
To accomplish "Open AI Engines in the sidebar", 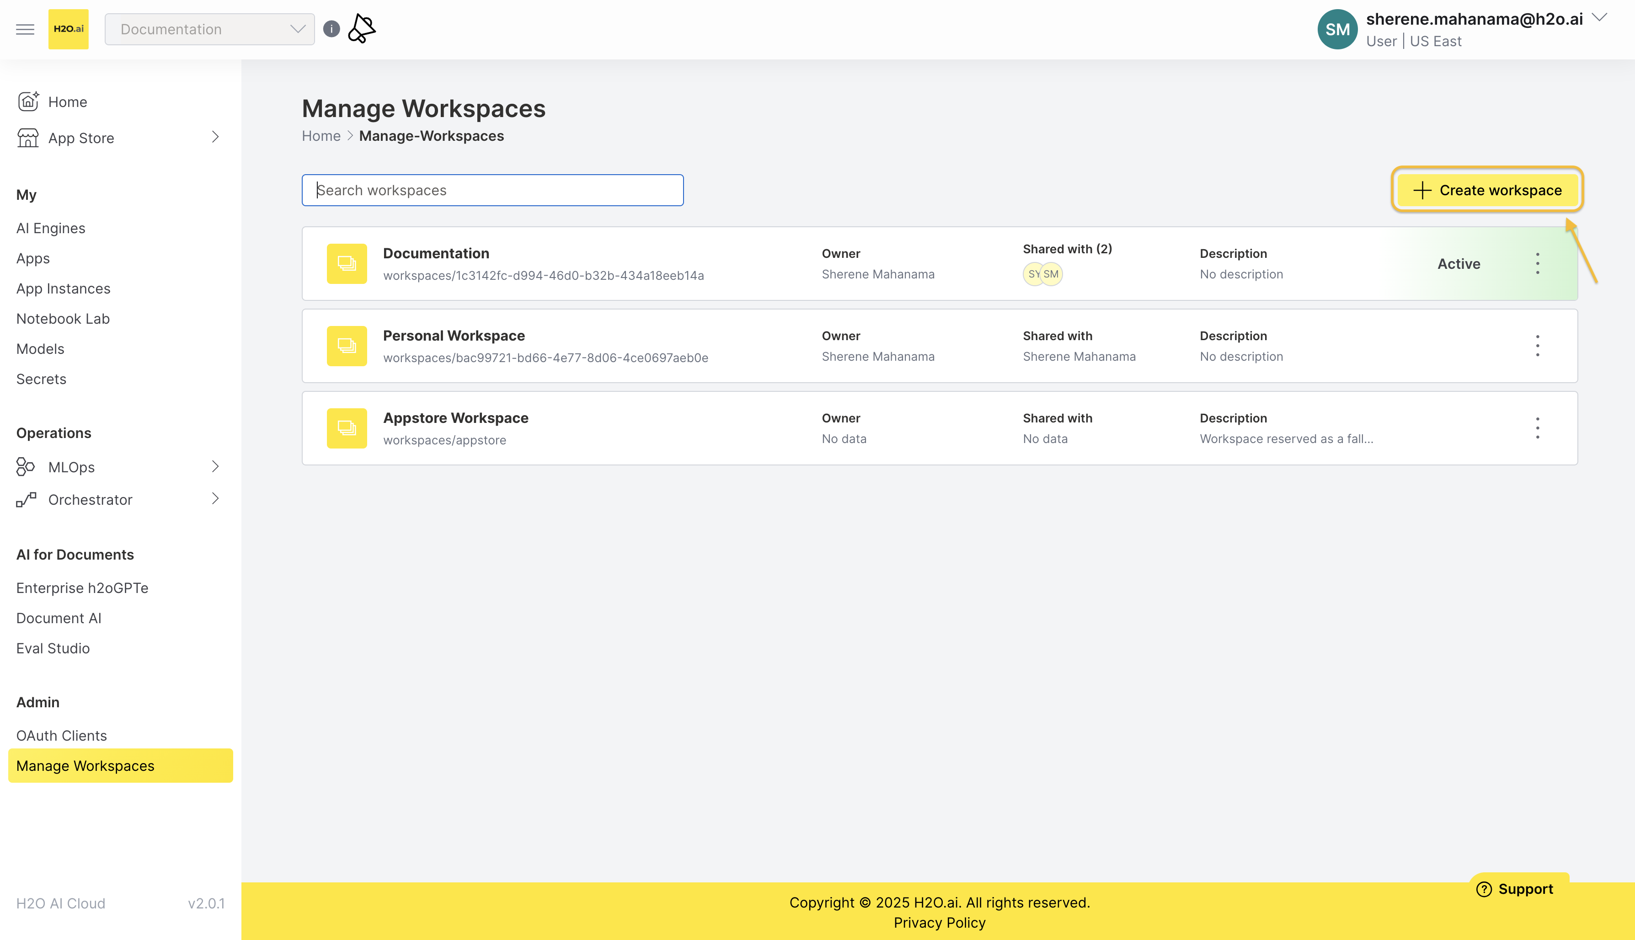I will (50, 228).
